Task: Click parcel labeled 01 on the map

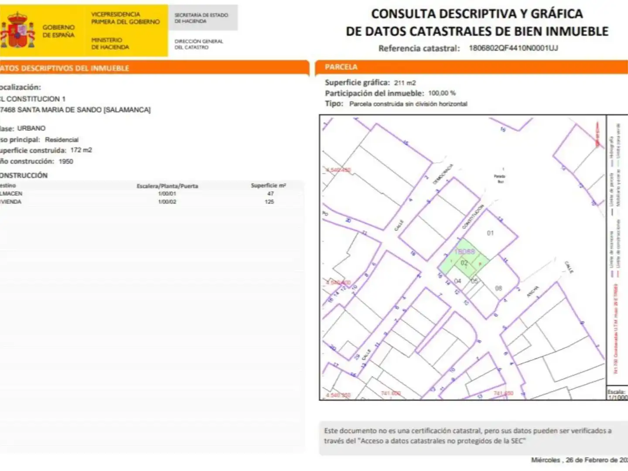Action: point(490,233)
